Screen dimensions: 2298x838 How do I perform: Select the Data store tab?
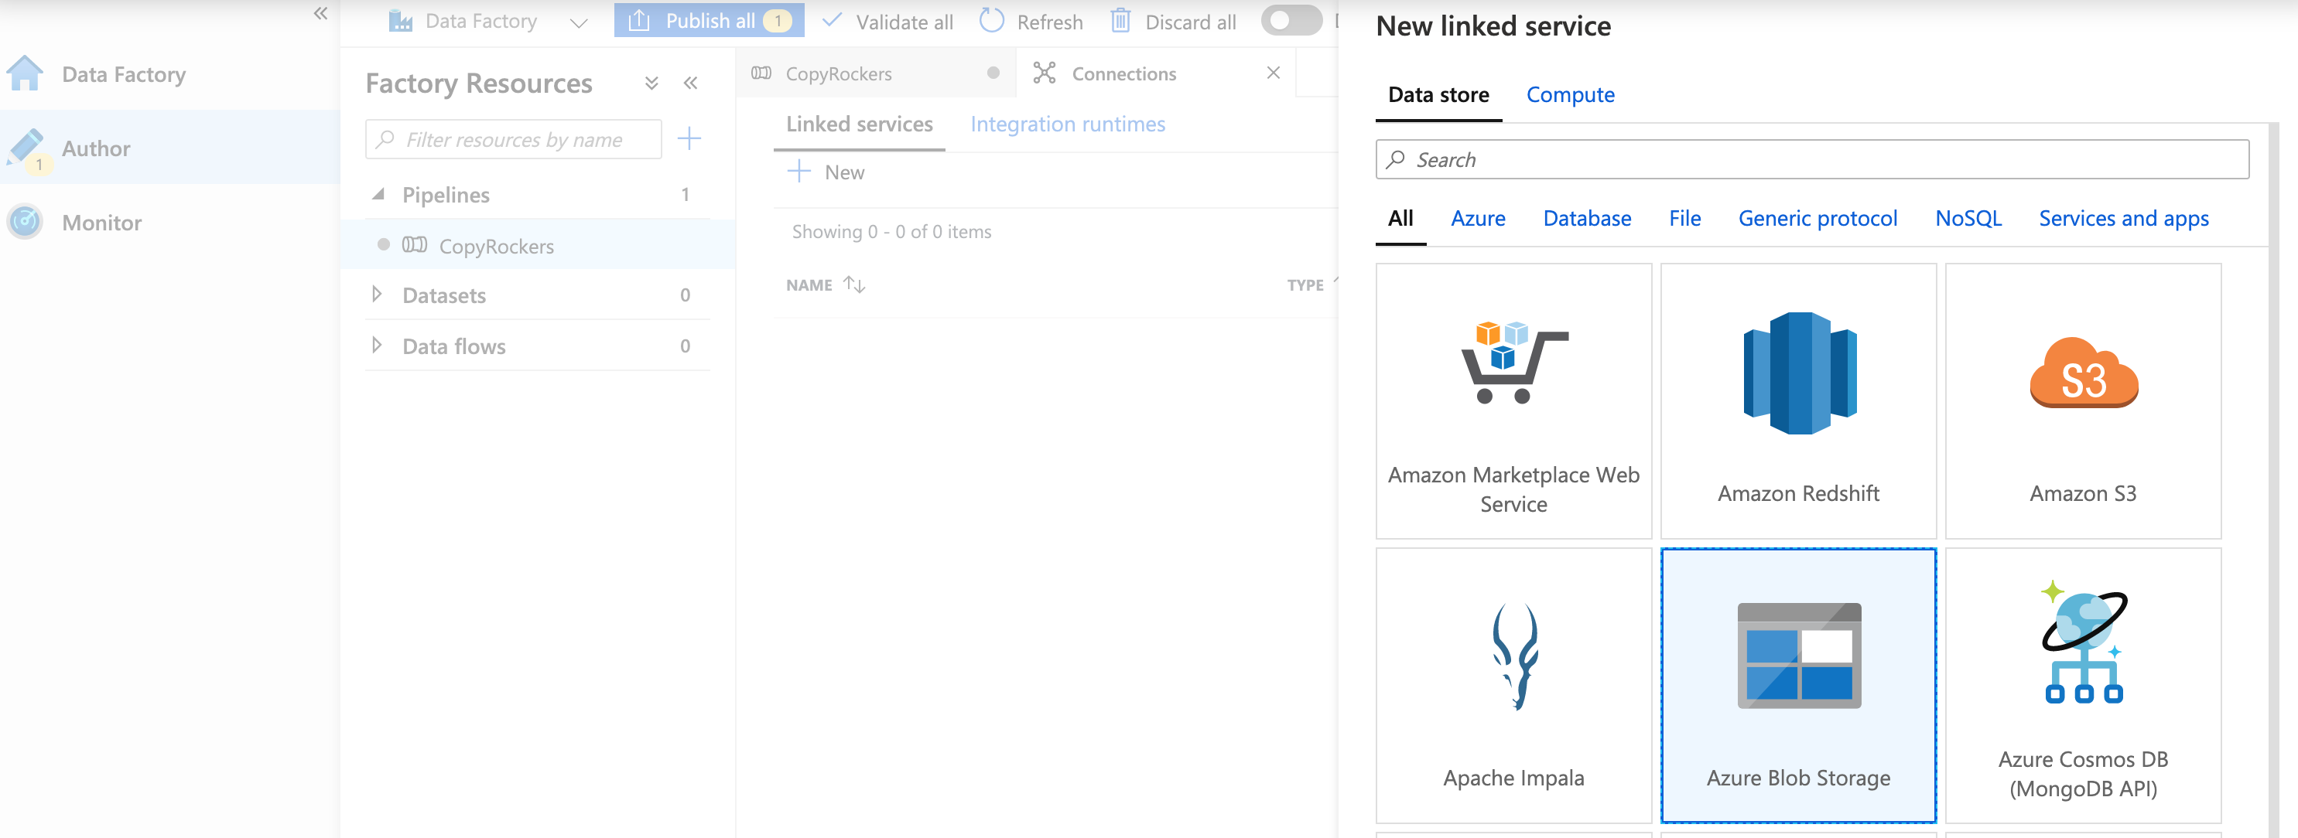(x=1438, y=94)
